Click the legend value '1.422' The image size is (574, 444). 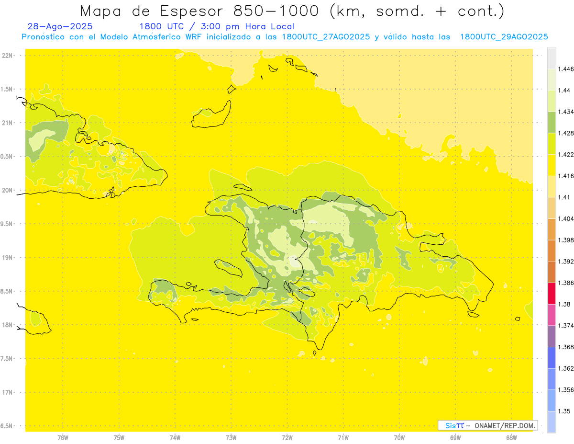(x=565, y=154)
